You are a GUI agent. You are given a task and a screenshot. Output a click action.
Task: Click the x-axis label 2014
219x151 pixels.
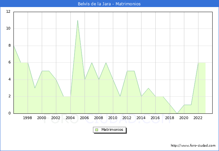pos(141,118)
